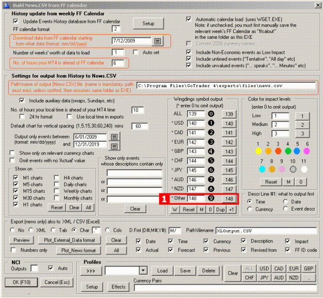This screenshot has width=323, height=298.
Task: Click the Profiles Load button
Action: click(x=162, y=271)
